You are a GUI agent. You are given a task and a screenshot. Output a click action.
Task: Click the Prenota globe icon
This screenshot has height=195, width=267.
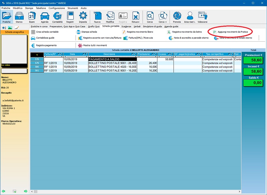coord(177,17)
